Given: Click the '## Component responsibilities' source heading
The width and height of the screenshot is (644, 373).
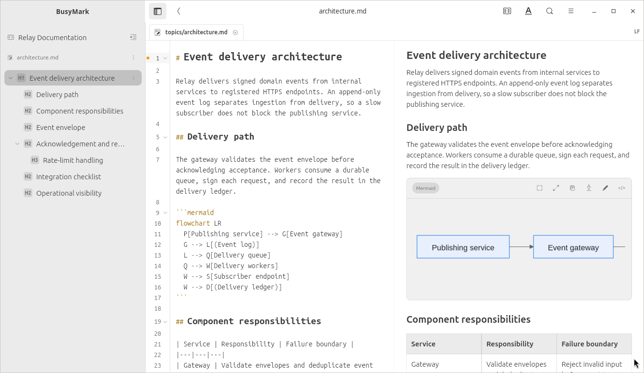Looking at the screenshot, I should [249, 321].
